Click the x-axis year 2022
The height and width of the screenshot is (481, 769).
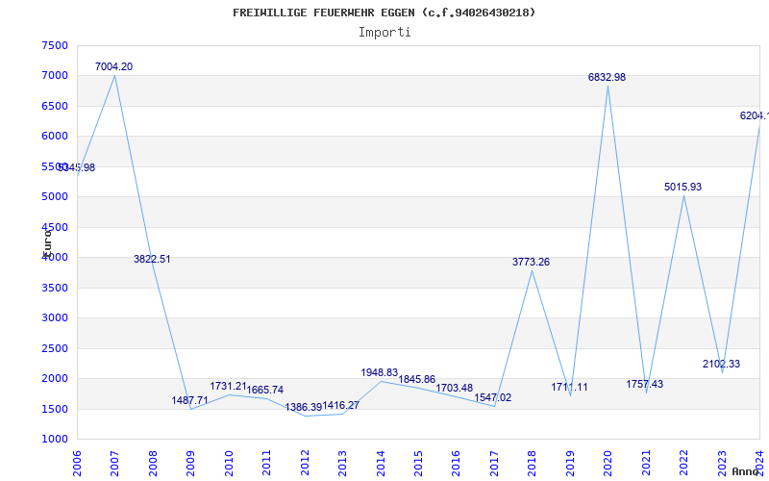point(683,464)
